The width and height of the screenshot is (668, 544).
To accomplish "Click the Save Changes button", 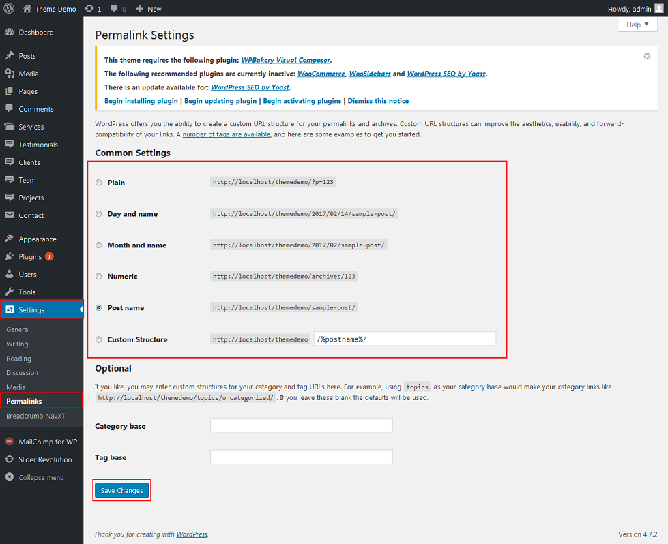I will 121,491.
